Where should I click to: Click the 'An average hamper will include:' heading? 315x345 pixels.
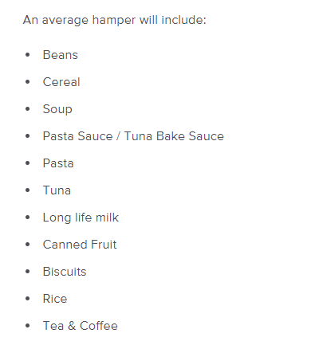pos(115,20)
